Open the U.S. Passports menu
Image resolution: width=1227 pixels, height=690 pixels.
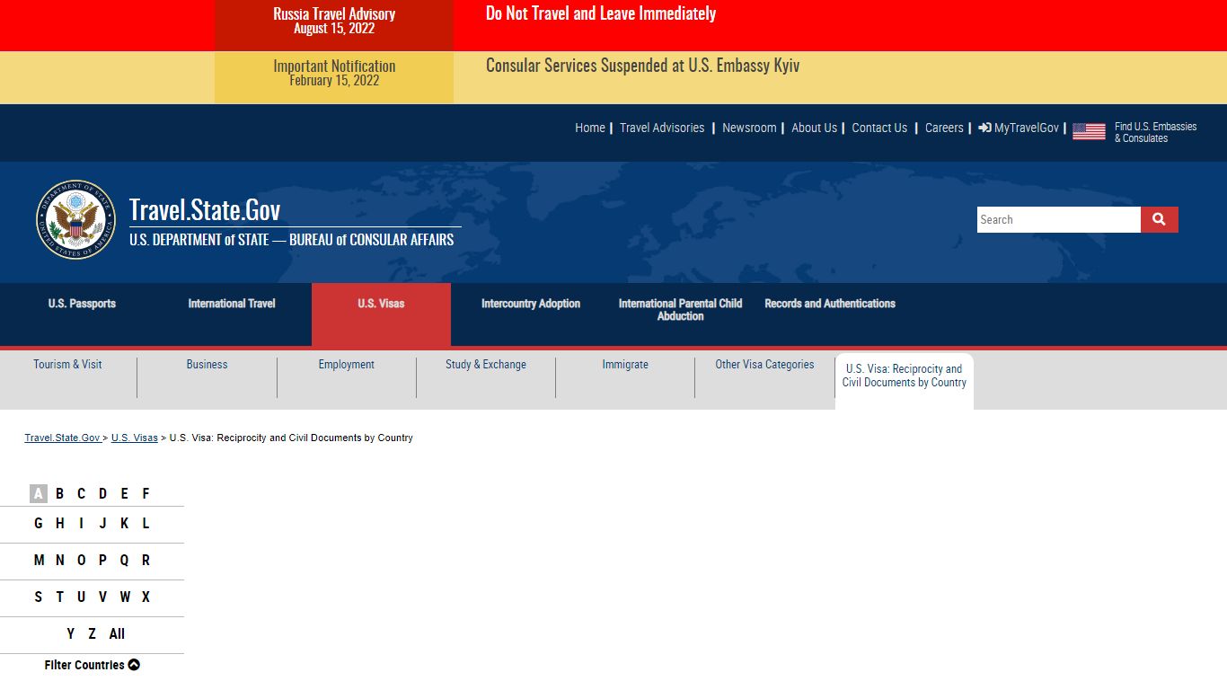(x=82, y=304)
